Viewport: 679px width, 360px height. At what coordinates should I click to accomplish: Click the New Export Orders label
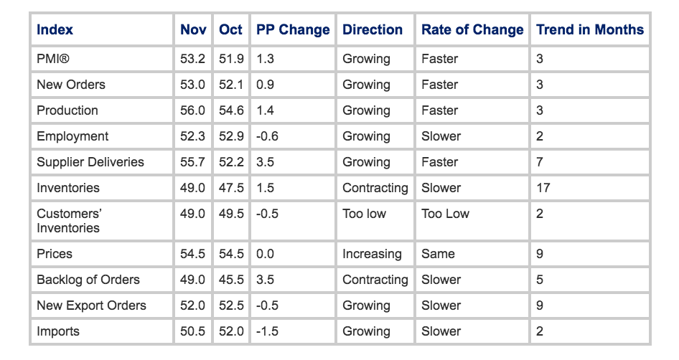(x=91, y=305)
